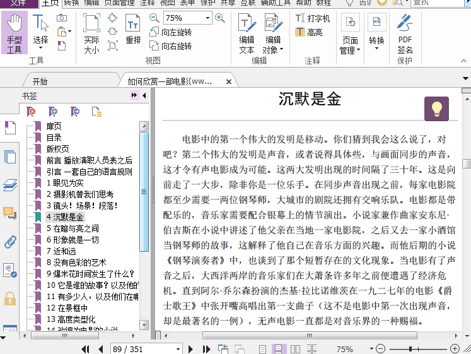Open Page Management (页面管理) menu
This screenshot has width=471, height=354.
click(x=350, y=33)
